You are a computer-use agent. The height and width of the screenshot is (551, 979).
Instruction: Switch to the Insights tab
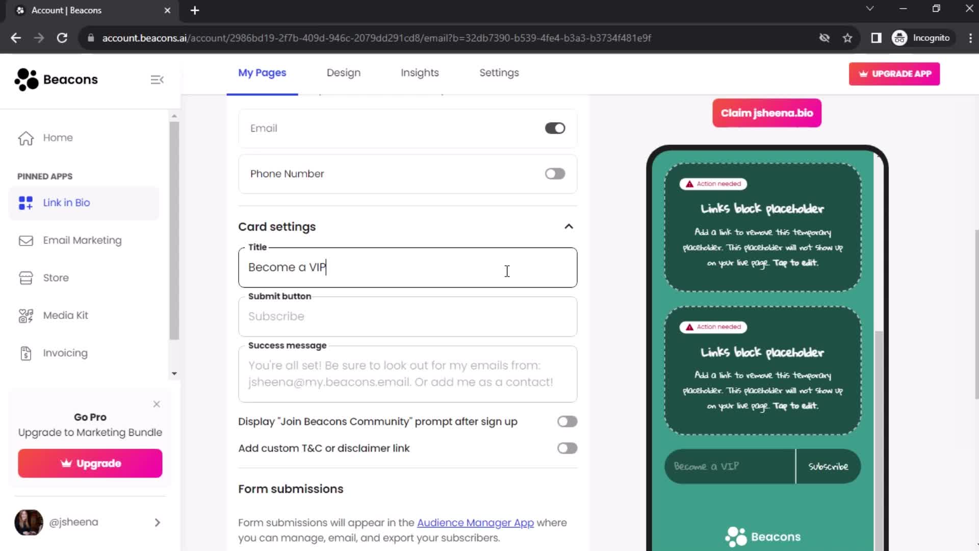click(x=420, y=72)
